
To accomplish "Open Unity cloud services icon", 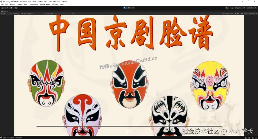I will 11,8.
